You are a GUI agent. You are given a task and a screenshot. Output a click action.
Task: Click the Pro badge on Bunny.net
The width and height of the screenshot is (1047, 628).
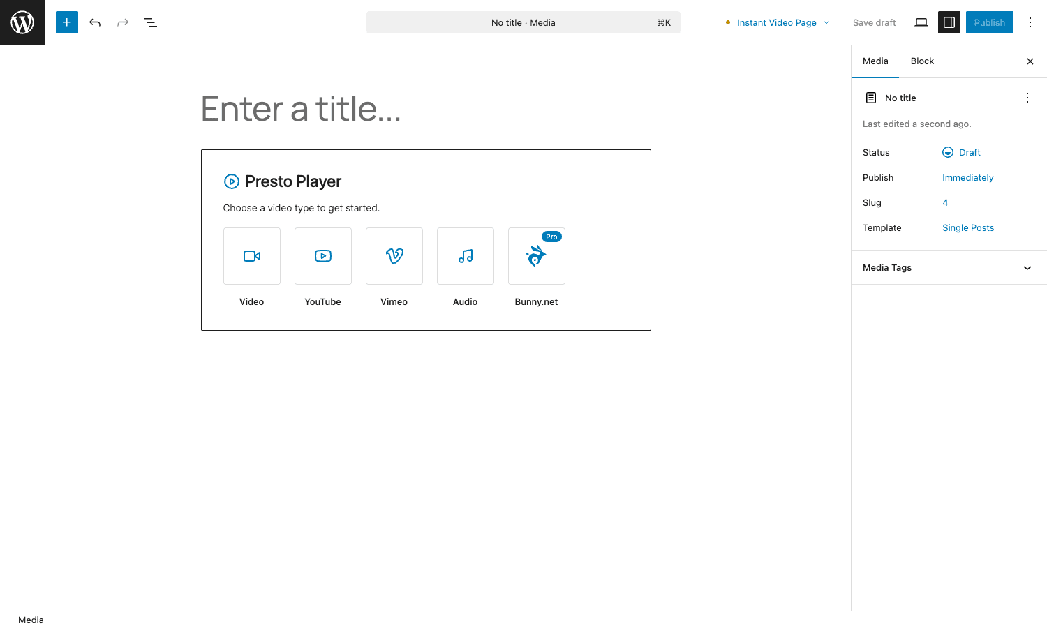click(x=551, y=237)
